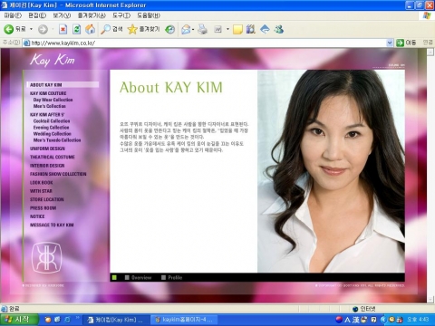Open Cocktail Collection link
Image resolution: width=435 pixels, height=326 pixels.
pyautogui.click(x=52, y=120)
